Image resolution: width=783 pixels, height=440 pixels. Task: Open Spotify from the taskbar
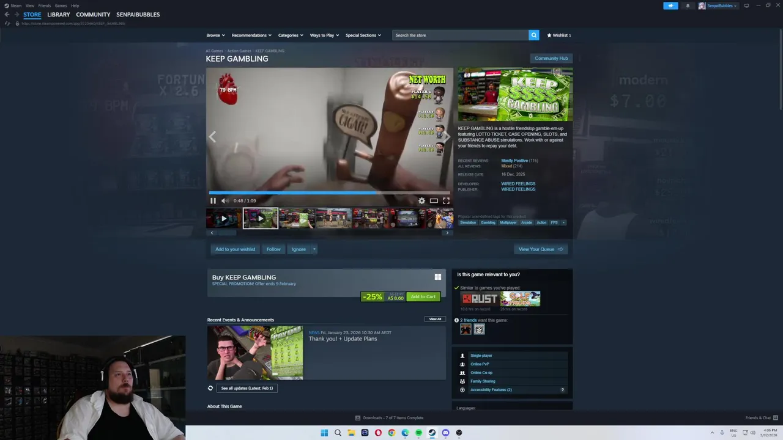418,433
